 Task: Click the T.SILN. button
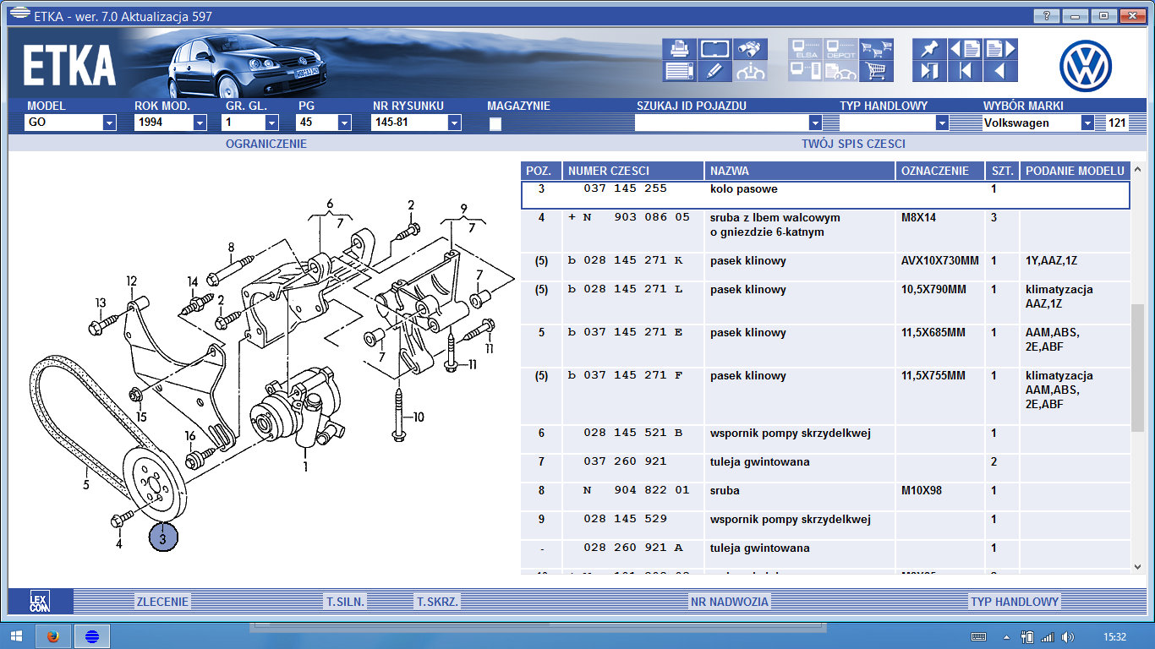coord(346,602)
